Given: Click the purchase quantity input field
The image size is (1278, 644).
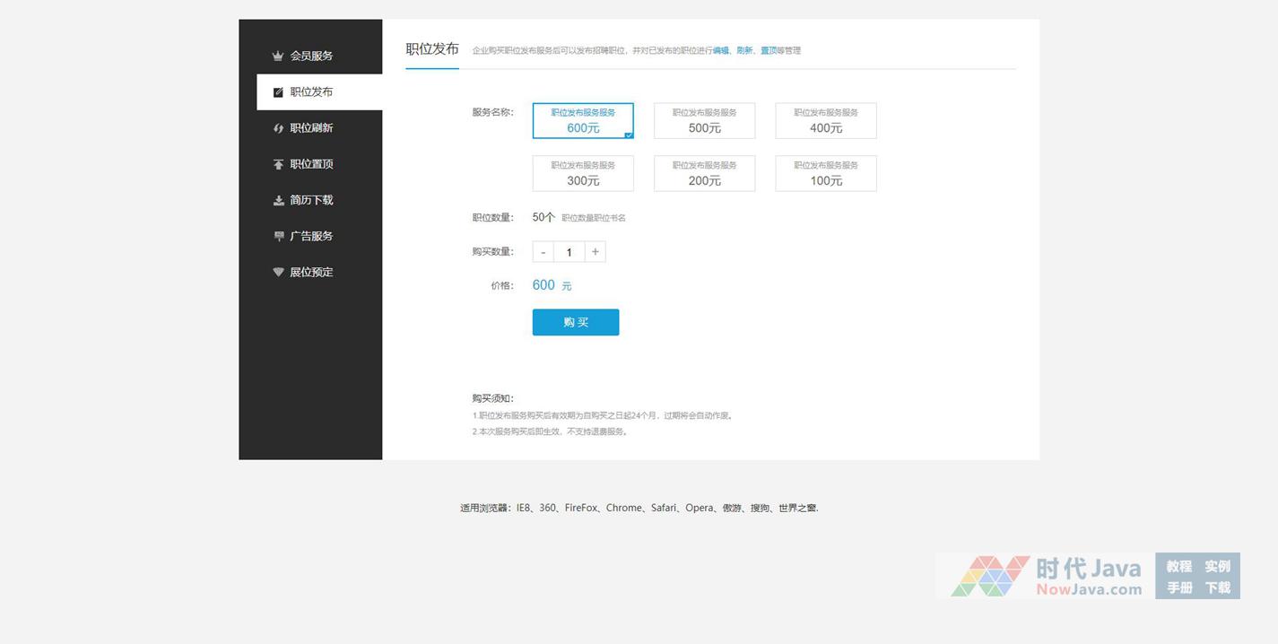Looking at the screenshot, I should click(x=569, y=252).
